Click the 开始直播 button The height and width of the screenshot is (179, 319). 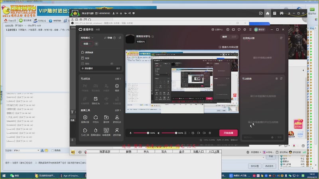tap(228, 133)
